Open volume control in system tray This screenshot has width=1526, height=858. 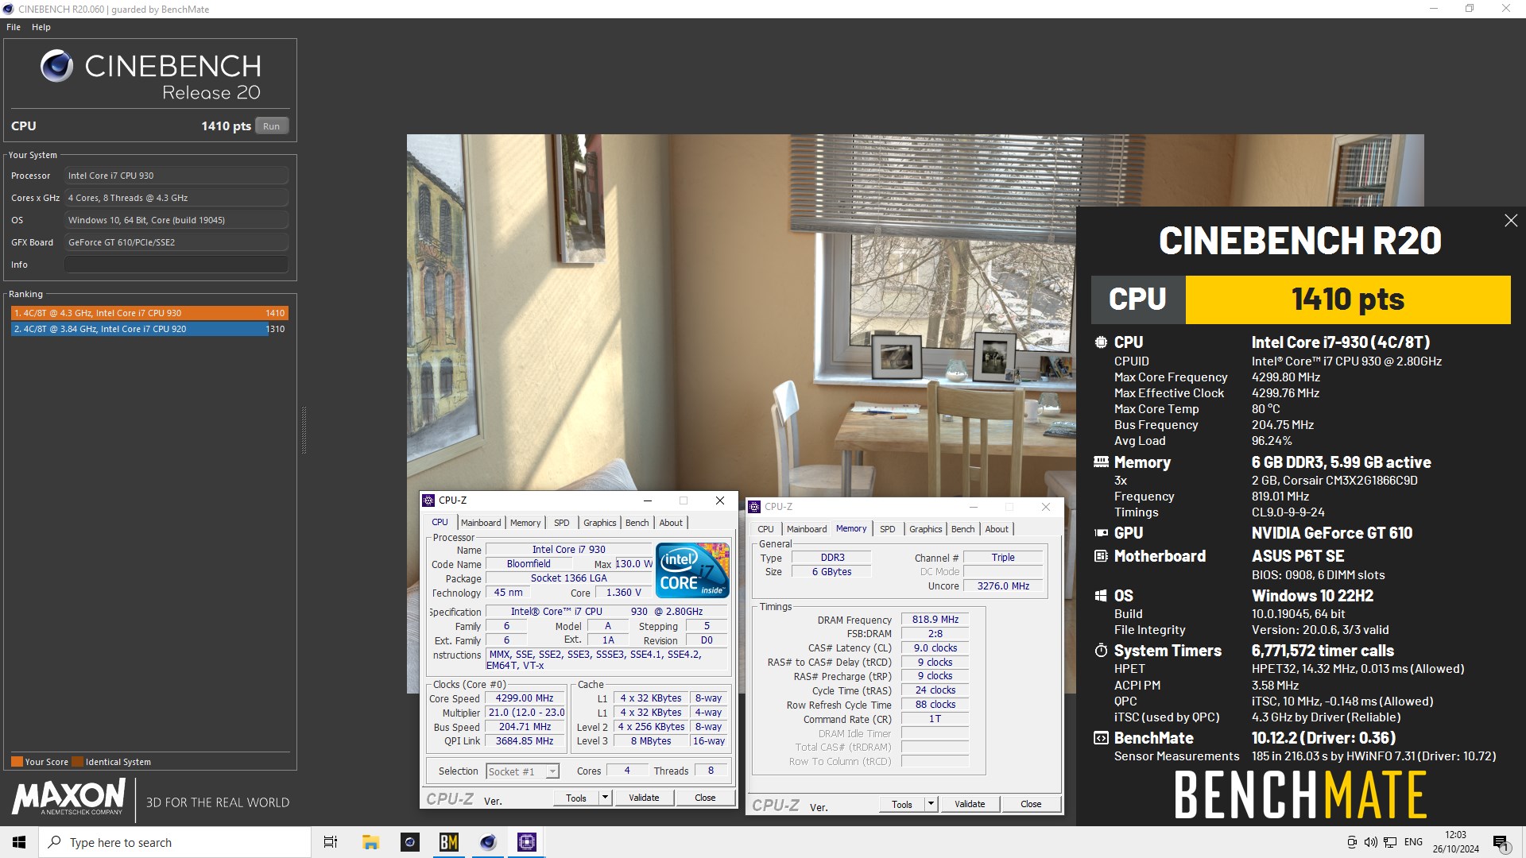[x=1370, y=842]
